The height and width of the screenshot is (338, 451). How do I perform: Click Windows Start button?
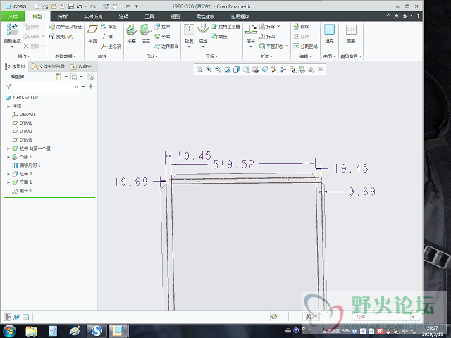click(x=9, y=331)
